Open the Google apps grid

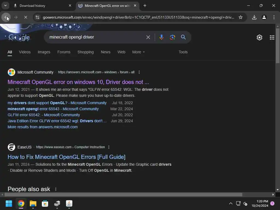click(272, 37)
